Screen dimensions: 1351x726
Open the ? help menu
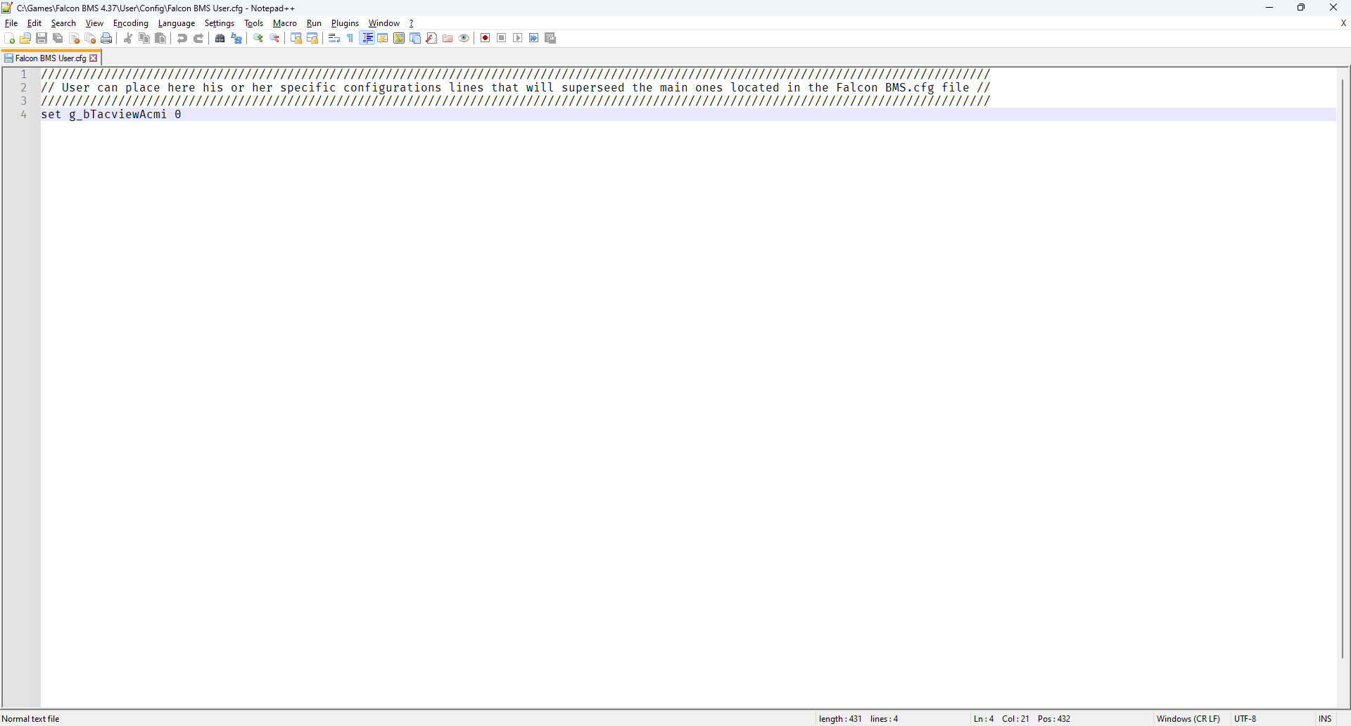point(412,23)
